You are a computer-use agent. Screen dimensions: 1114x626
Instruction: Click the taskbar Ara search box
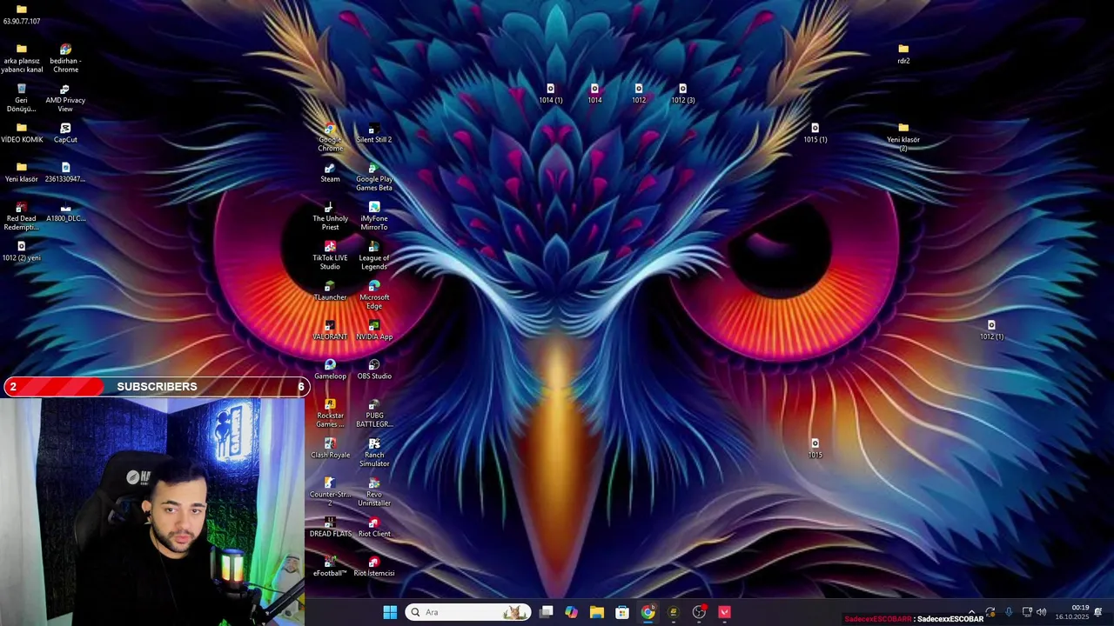point(468,612)
